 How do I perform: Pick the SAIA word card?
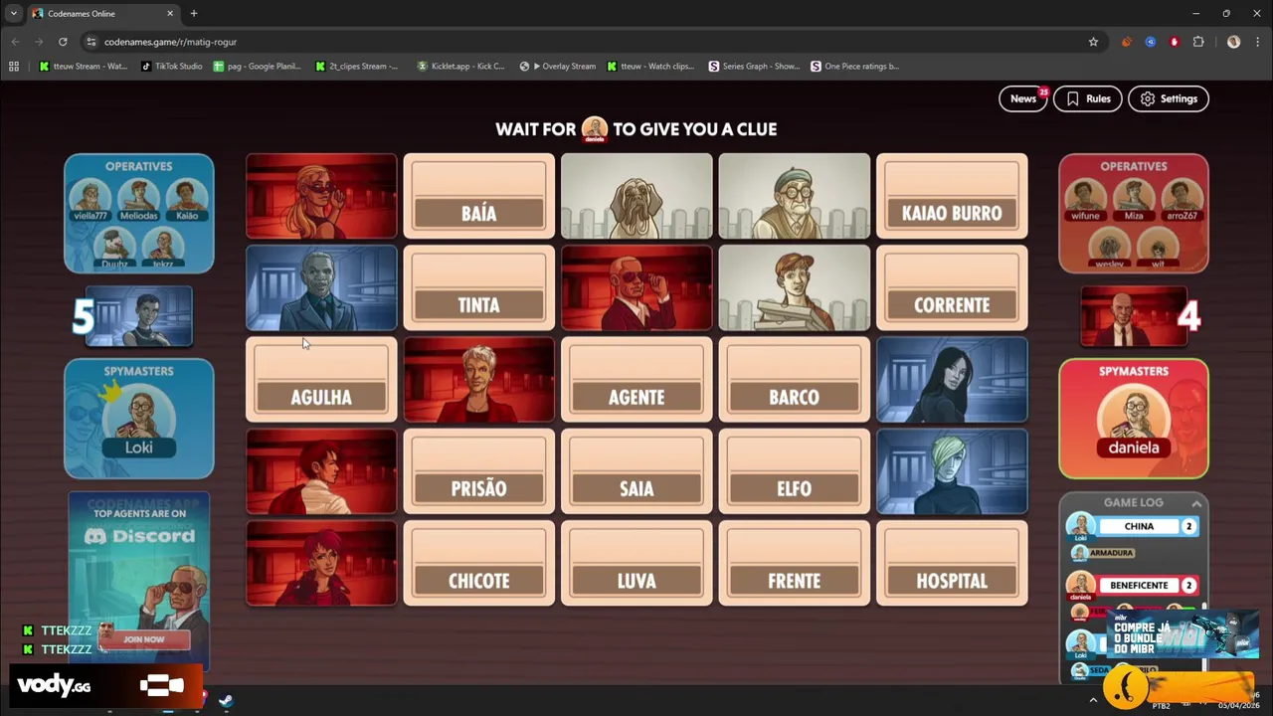click(636, 471)
